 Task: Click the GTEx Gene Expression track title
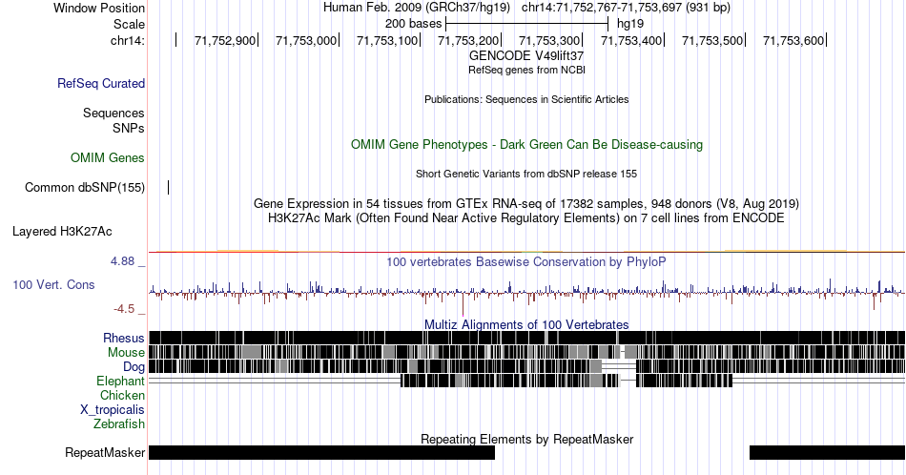click(526, 203)
